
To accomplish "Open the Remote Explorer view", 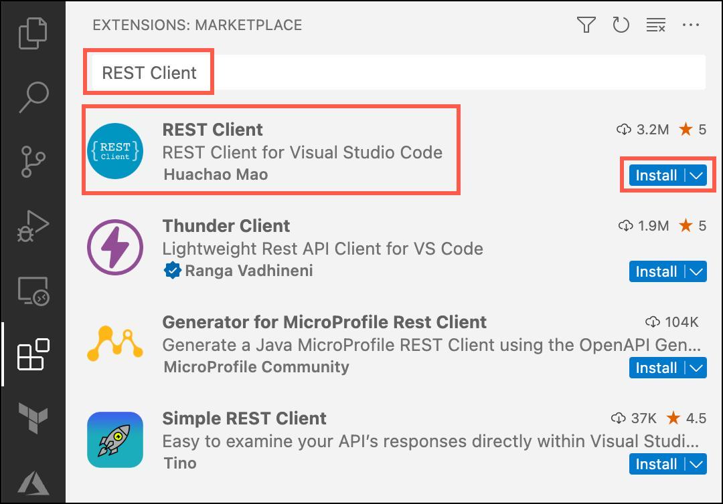I will [31, 291].
